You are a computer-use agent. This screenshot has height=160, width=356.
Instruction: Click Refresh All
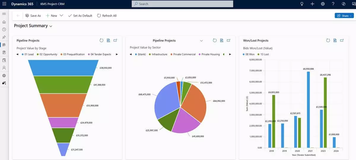[x=107, y=16]
